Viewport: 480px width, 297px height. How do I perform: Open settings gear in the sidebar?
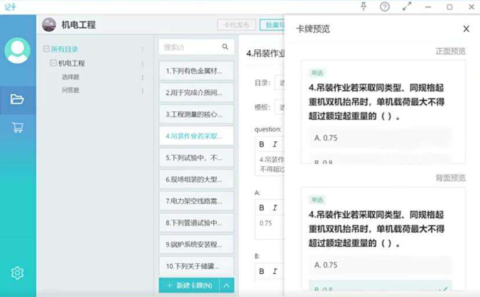point(17,273)
